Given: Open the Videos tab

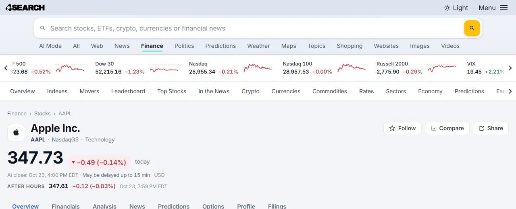Looking at the screenshot, I should click(450, 46).
